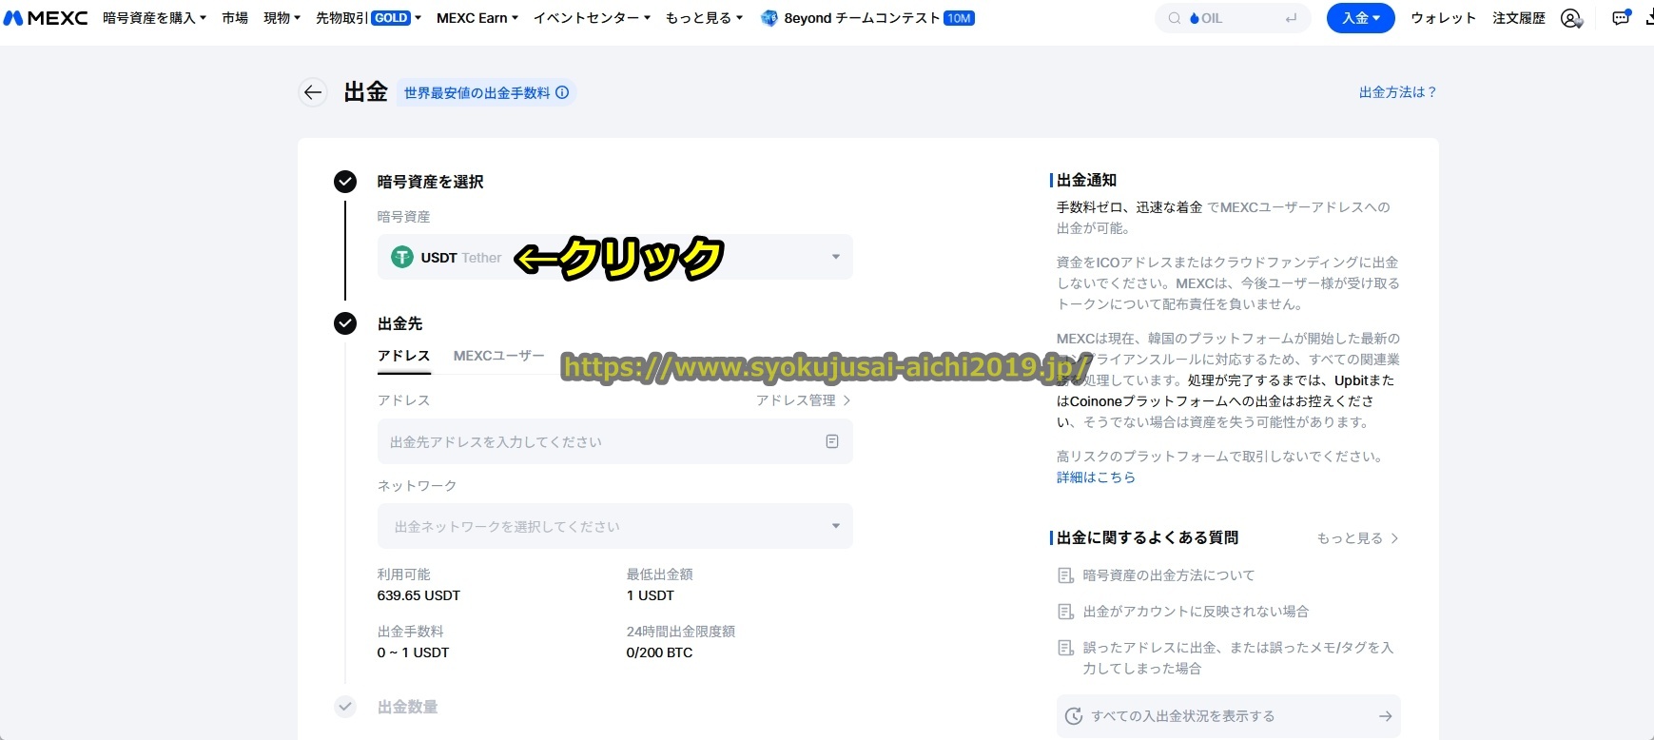Image resolution: width=1654 pixels, height=740 pixels.
Task: Click the 8eyond contest gem icon
Action: click(x=769, y=18)
